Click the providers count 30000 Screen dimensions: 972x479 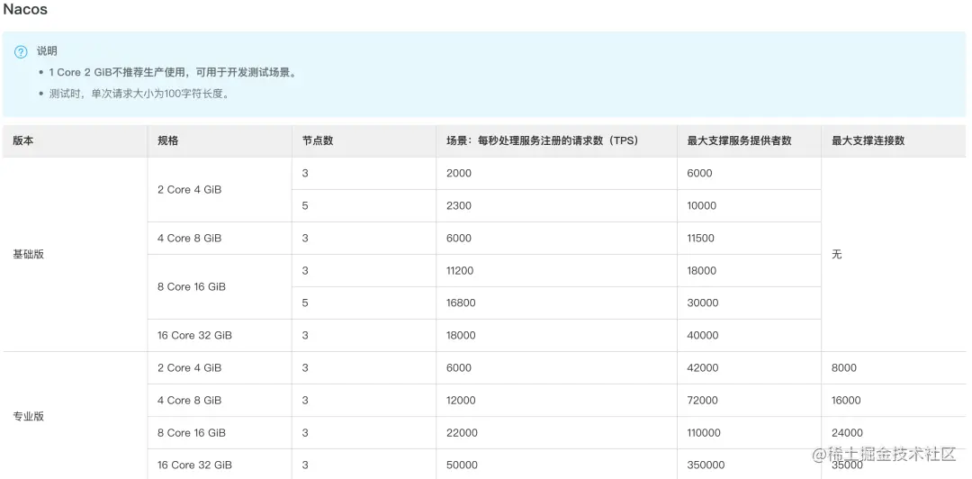pos(703,303)
